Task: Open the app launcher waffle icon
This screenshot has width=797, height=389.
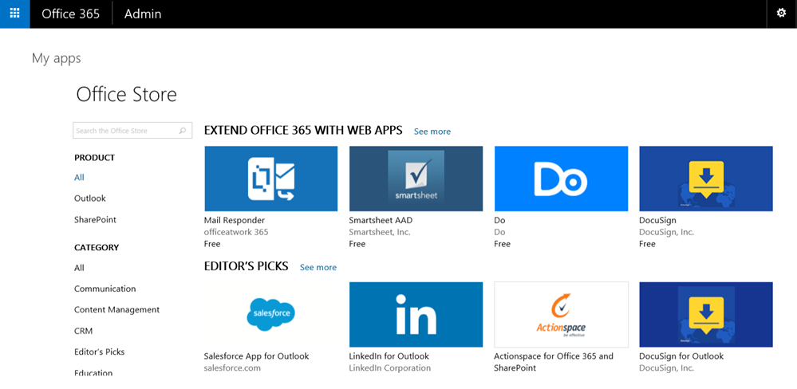Action: click(x=14, y=14)
